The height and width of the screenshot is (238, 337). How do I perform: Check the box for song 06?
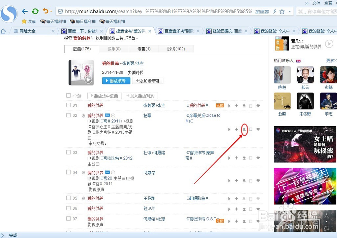68,208
